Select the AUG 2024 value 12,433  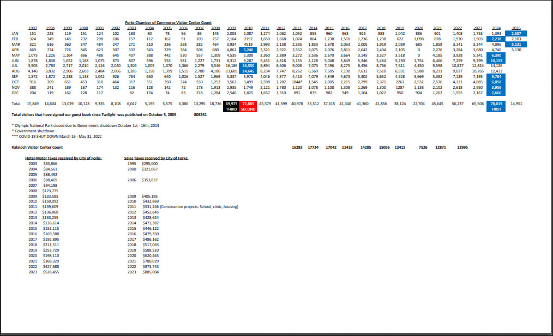[x=496, y=71]
